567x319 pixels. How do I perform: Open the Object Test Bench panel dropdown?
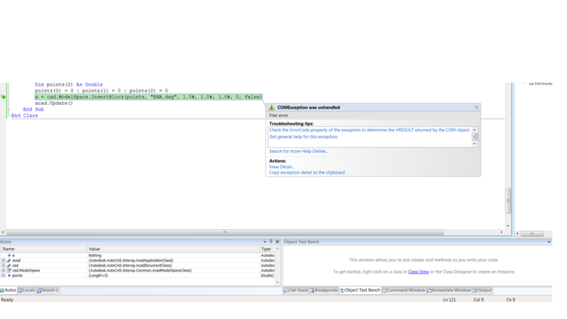pyautogui.click(x=549, y=242)
